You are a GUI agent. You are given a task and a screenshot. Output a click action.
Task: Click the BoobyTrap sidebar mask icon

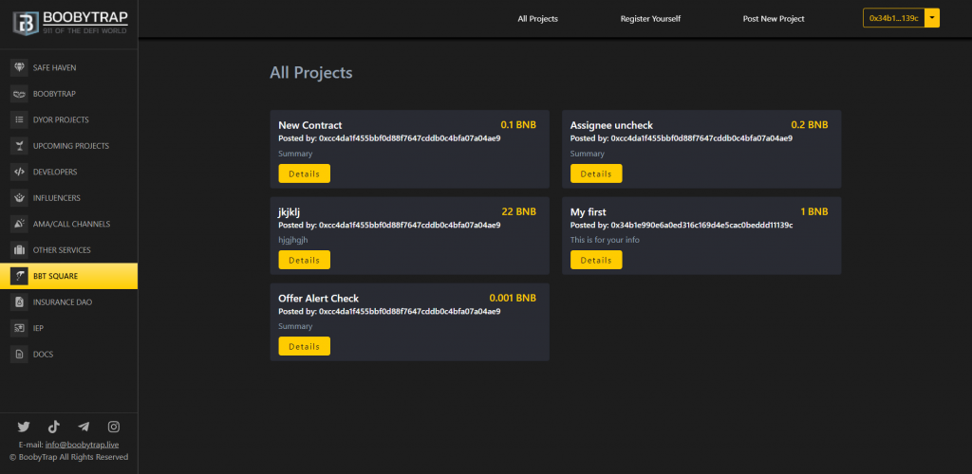[x=19, y=94]
